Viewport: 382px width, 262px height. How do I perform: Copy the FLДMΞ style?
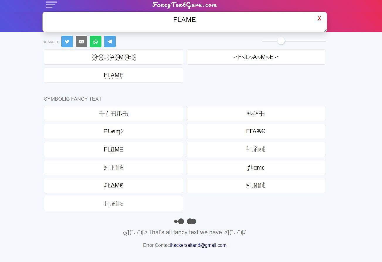pos(113,149)
